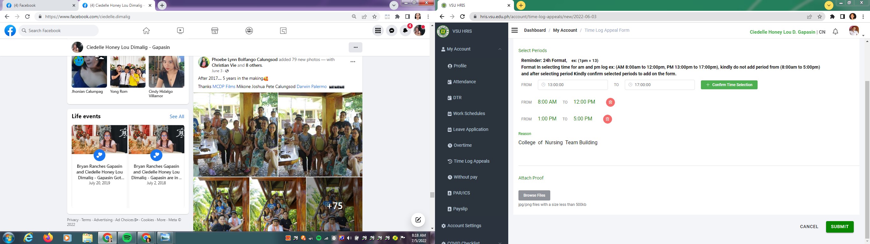The width and height of the screenshot is (870, 244).
Task: Open Spotify from the Windows taskbar
Action: tap(127, 238)
